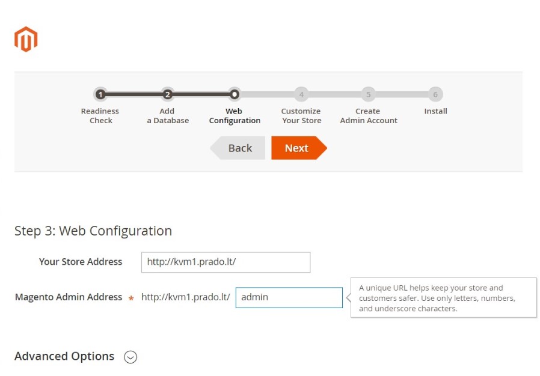Open the Advanced Options heading

click(x=64, y=356)
